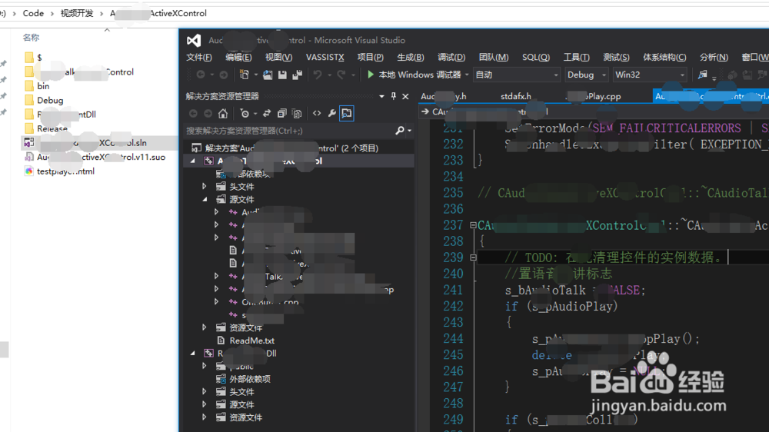Switch to the stdafx.h tab

515,96
